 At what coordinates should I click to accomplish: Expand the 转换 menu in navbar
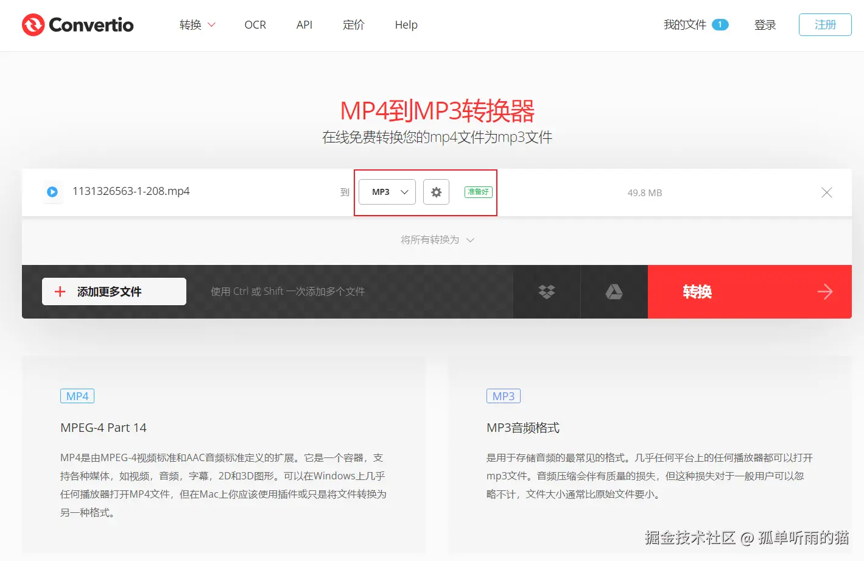pyautogui.click(x=197, y=25)
